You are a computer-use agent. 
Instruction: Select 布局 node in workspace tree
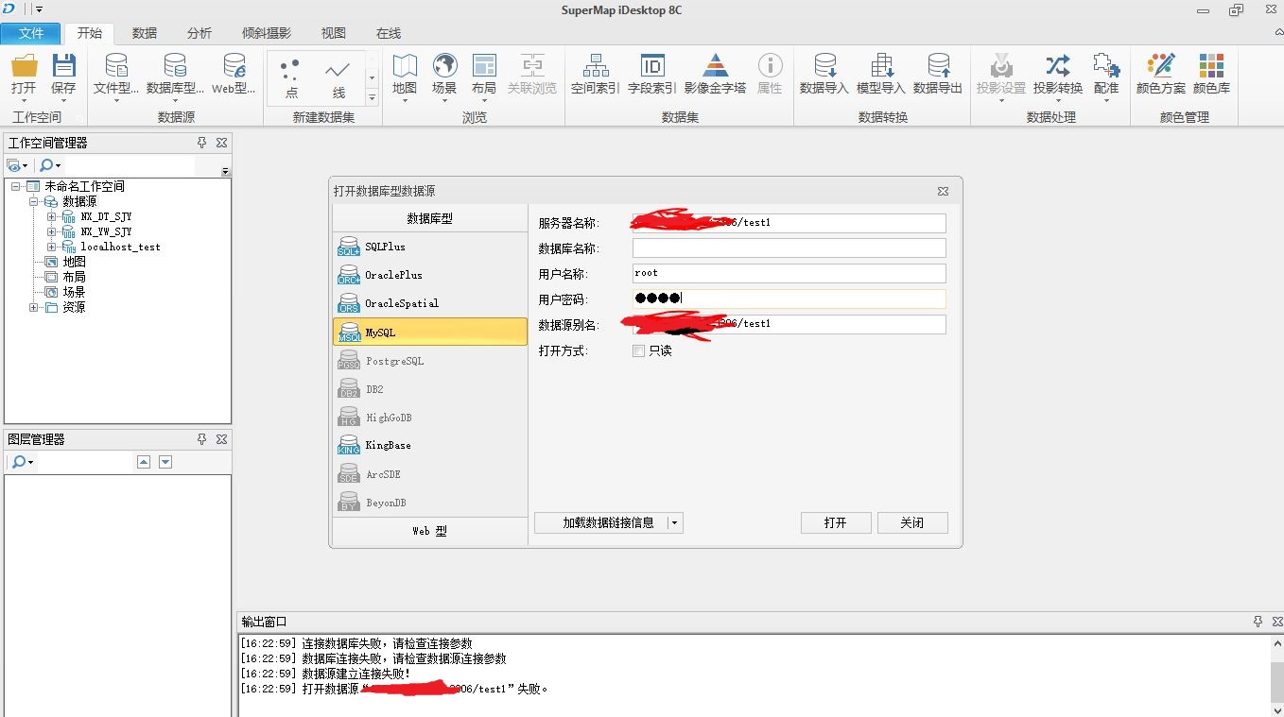pyautogui.click(x=74, y=277)
